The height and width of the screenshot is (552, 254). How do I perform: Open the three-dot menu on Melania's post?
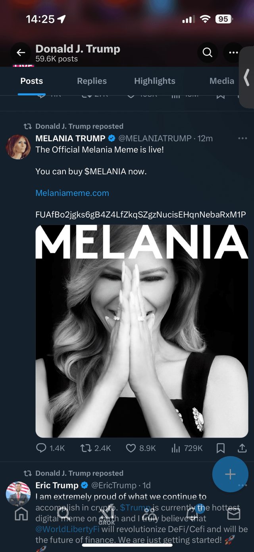[242, 138]
